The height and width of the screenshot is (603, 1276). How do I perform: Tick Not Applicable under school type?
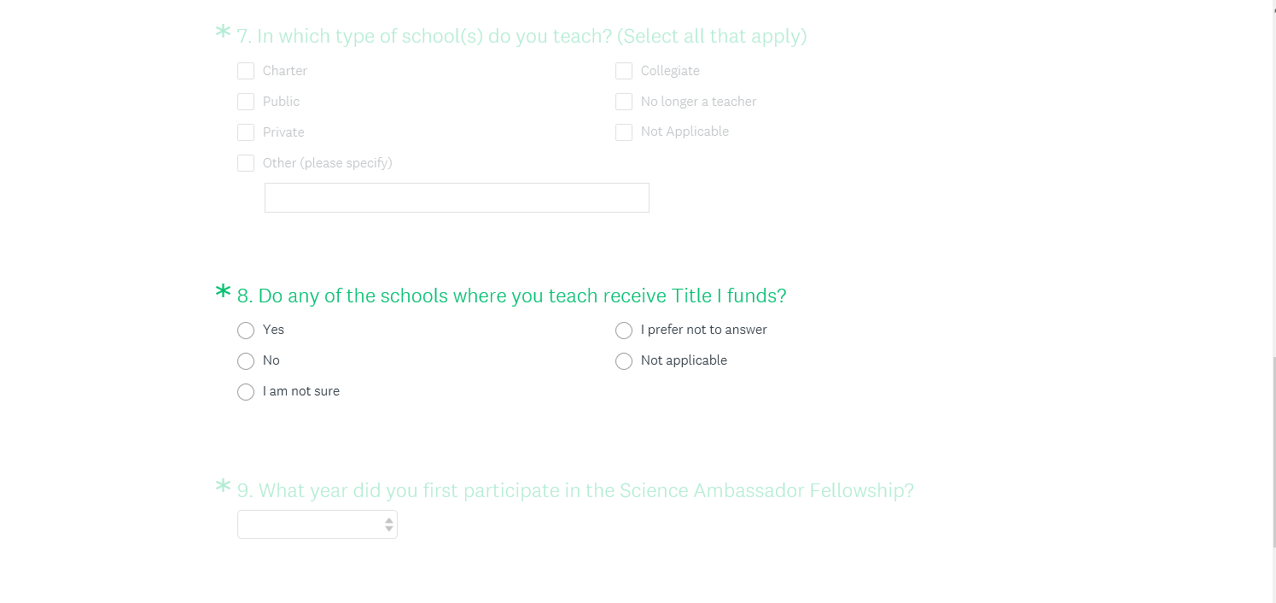pos(624,132)
